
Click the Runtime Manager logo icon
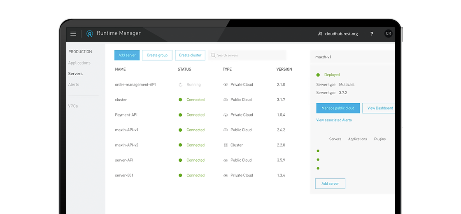pyautogui.click(x=90, y=33)
